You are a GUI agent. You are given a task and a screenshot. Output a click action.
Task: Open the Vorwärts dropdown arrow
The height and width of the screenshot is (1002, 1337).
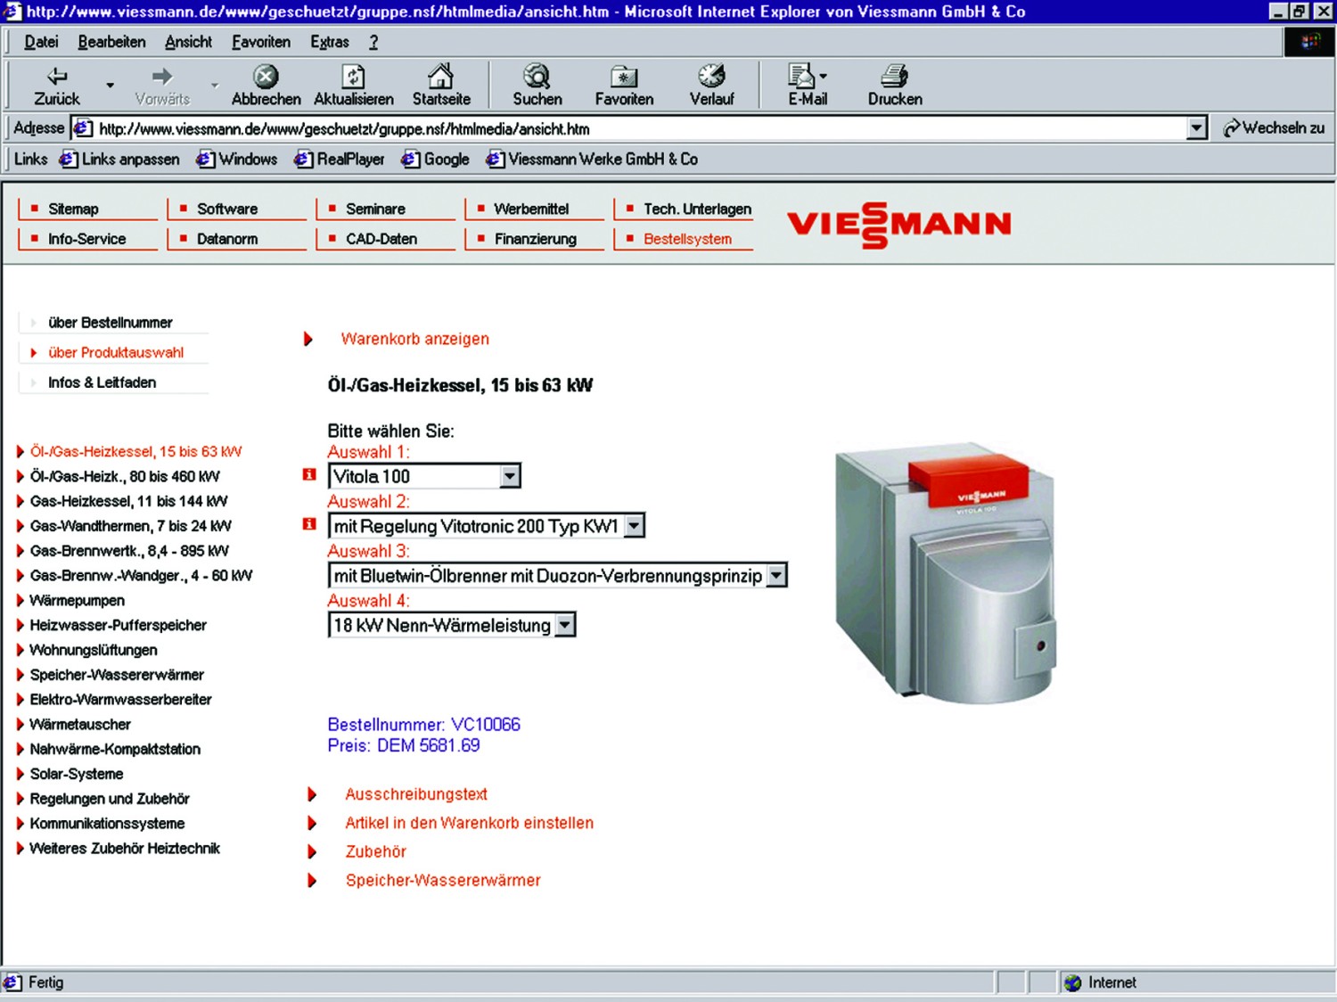pos(215,86)
